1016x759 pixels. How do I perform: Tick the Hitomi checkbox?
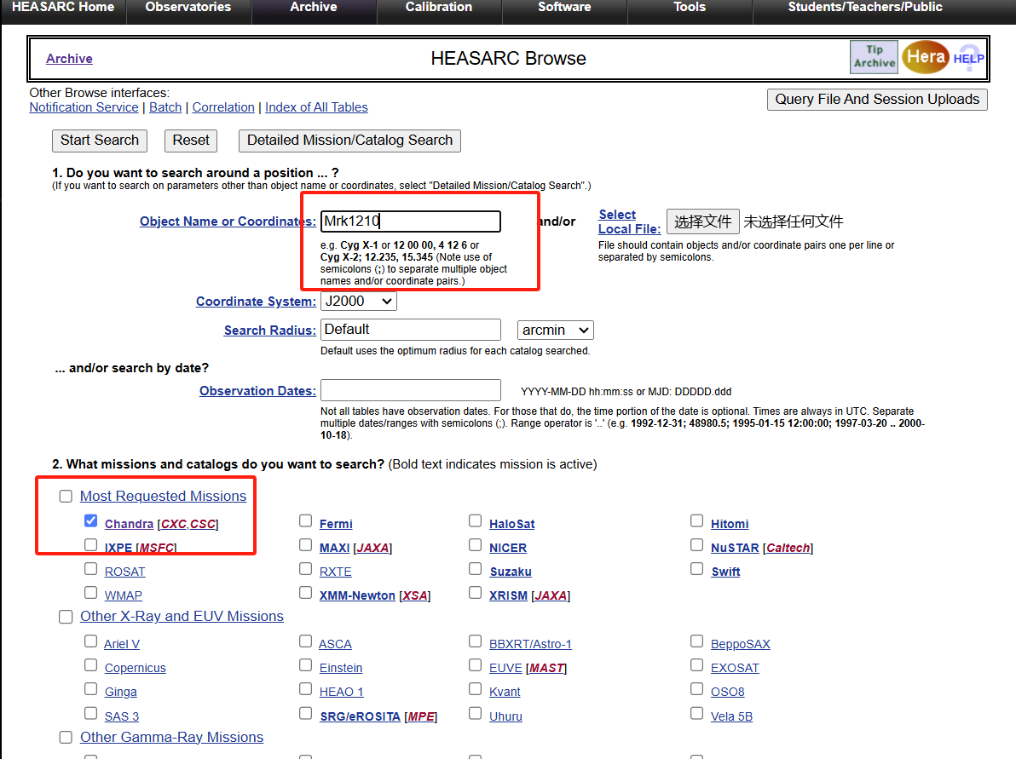pos(696,520)
